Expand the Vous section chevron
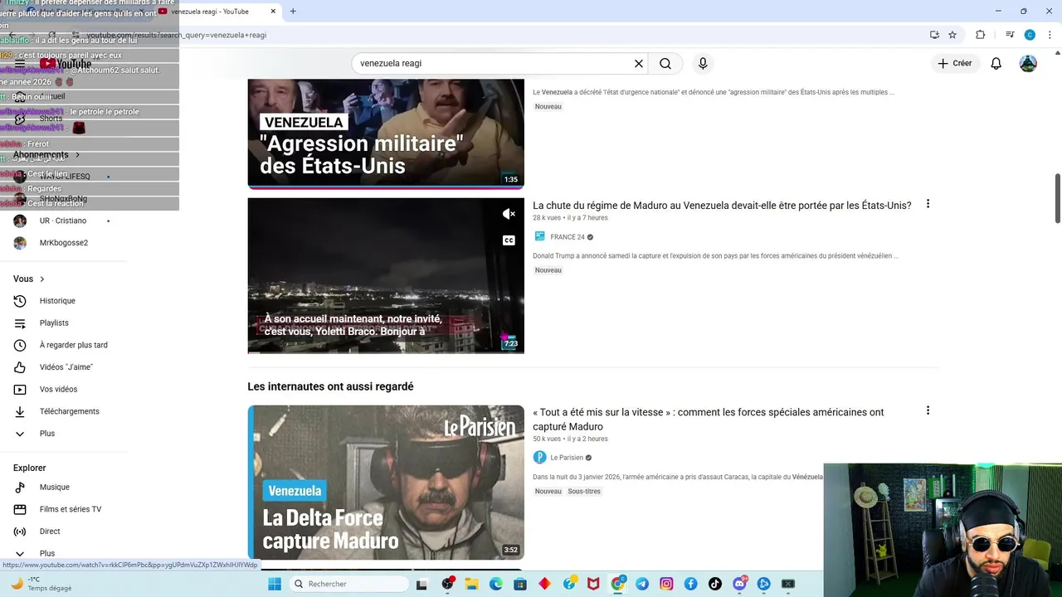1062x597 pixels. (x=42, y=279)
